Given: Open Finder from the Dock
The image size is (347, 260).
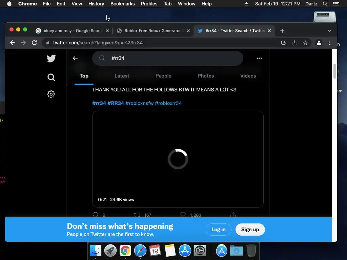Looking at the screenshot, I should (96, 251).
